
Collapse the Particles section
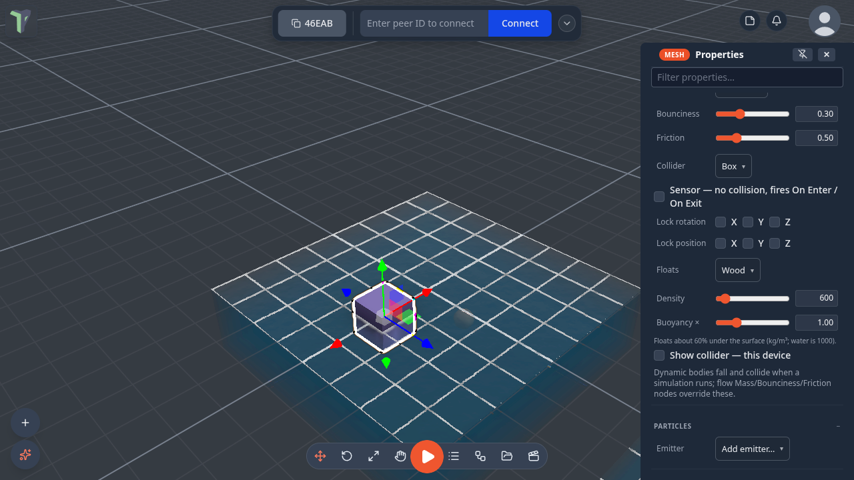coord(838,426)
